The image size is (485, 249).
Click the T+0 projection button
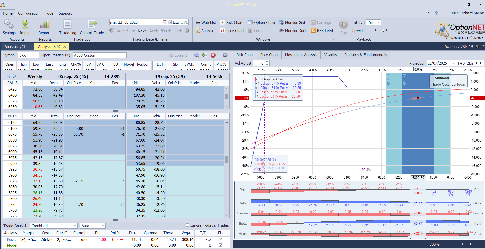pyautogui.click(x=461, y=63)
